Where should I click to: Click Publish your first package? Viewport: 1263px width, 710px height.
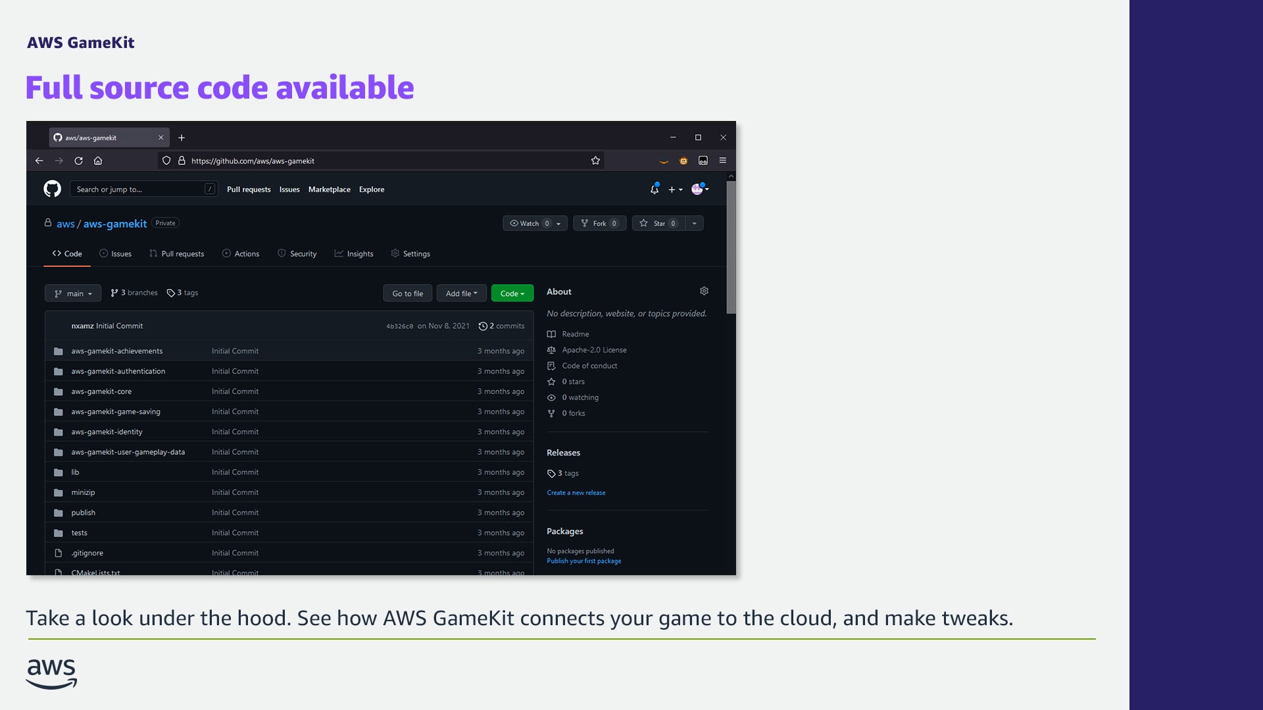click(583, 561)
